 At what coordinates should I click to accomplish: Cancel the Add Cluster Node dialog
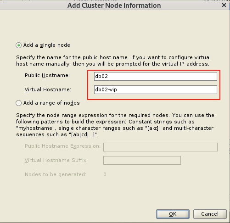pos(210,214)
